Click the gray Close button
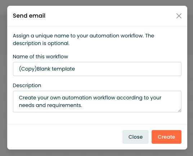The width and height of the screenshot is (193, 156). (x=135, y=137)
